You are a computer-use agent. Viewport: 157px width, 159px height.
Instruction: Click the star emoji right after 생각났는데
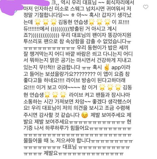click(38, 22)
